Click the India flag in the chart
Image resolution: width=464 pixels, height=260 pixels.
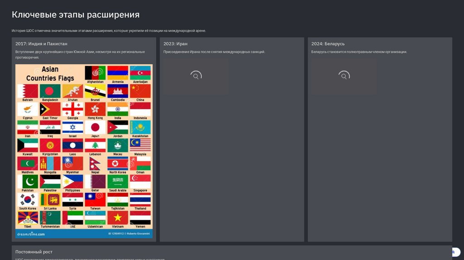[117, 109]
